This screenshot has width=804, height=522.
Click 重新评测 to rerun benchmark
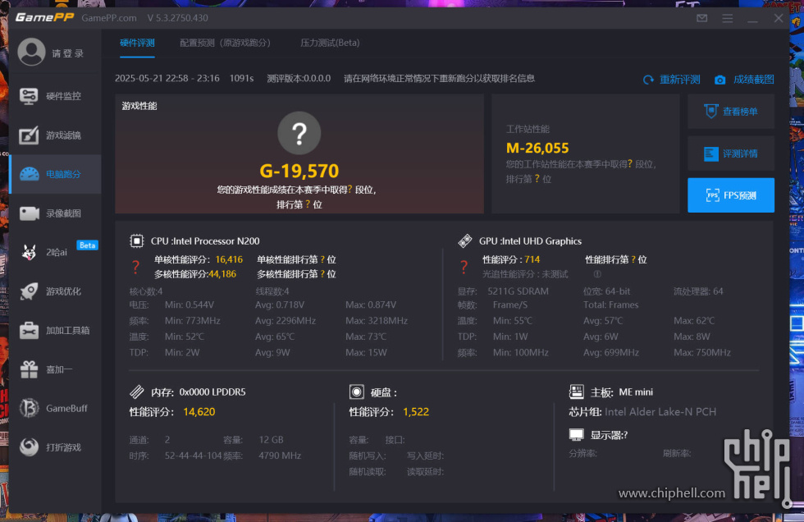(x=672, y=80)
